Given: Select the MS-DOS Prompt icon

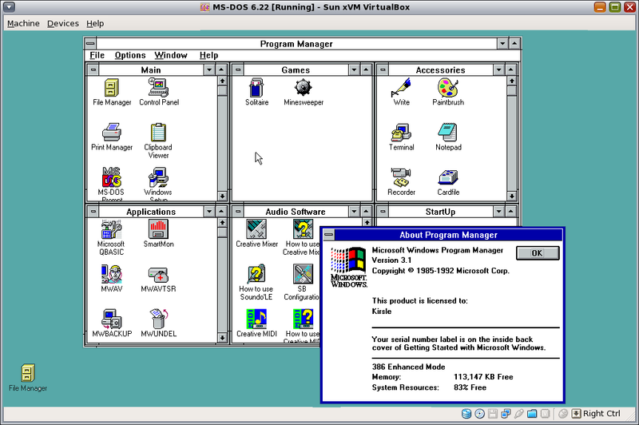Looking at the screenshot, I should click(111, 185).
